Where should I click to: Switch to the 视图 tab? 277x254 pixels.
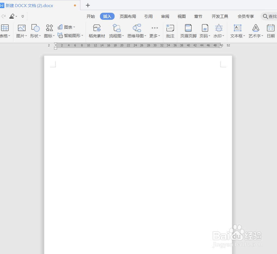(181, 17)
